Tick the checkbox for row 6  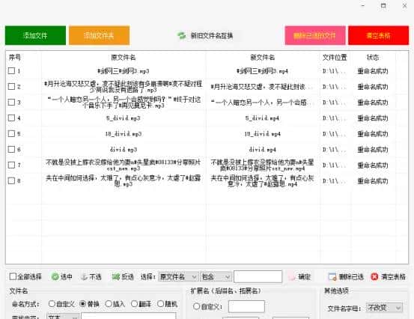11,150
